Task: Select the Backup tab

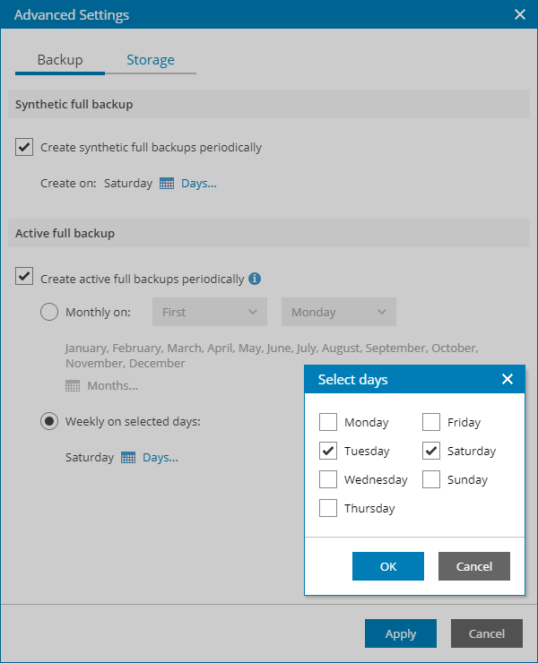Action: tap(60, 60)
